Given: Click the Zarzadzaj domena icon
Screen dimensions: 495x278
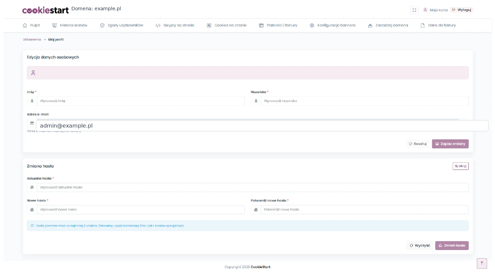Looking at the screenshot, I should point(370,25).
